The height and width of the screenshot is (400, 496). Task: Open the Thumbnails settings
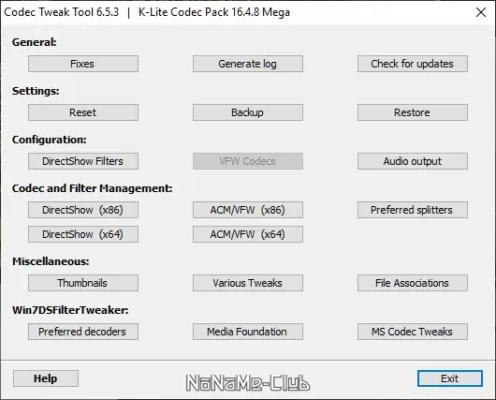pos(83,283)
